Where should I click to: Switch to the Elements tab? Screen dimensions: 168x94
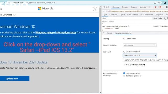tap(115, 7)
